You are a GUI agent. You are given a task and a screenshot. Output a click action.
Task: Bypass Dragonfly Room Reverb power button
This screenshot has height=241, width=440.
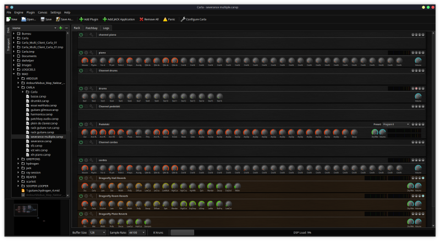click(81, 196)
